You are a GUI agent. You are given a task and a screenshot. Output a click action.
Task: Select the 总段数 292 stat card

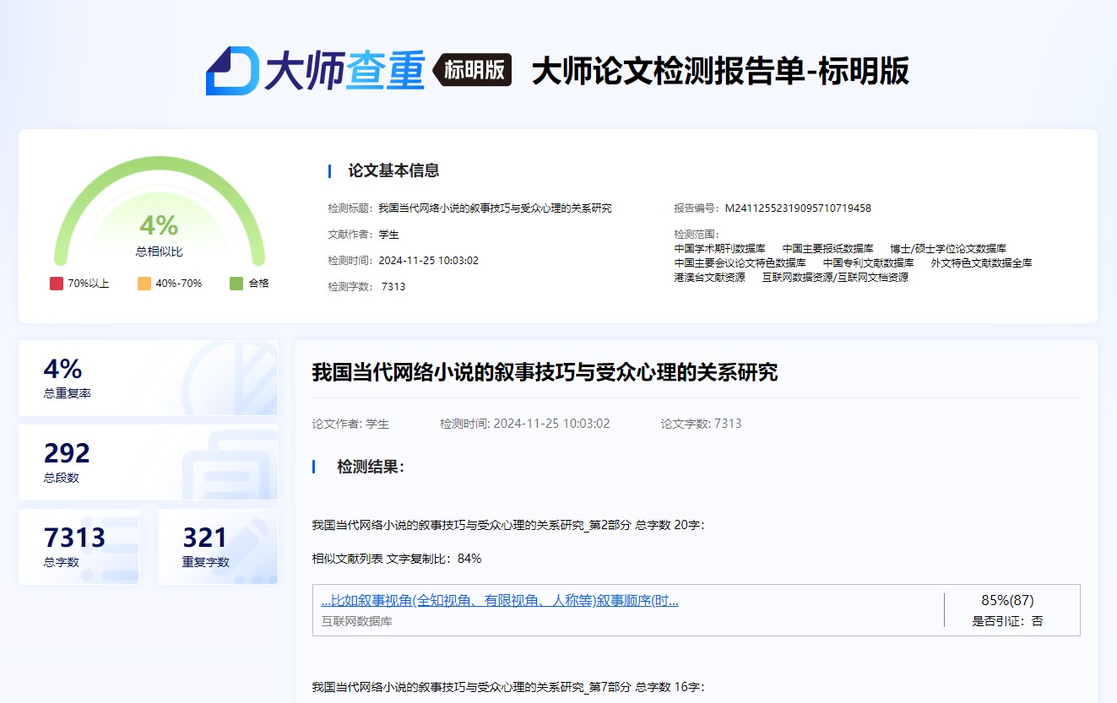pos(148,462)
